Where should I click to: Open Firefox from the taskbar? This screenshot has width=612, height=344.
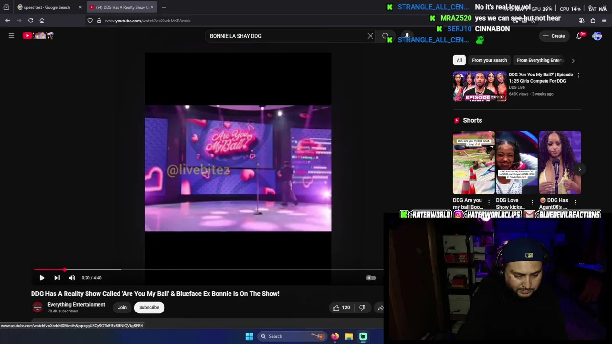tap(335, 336)
